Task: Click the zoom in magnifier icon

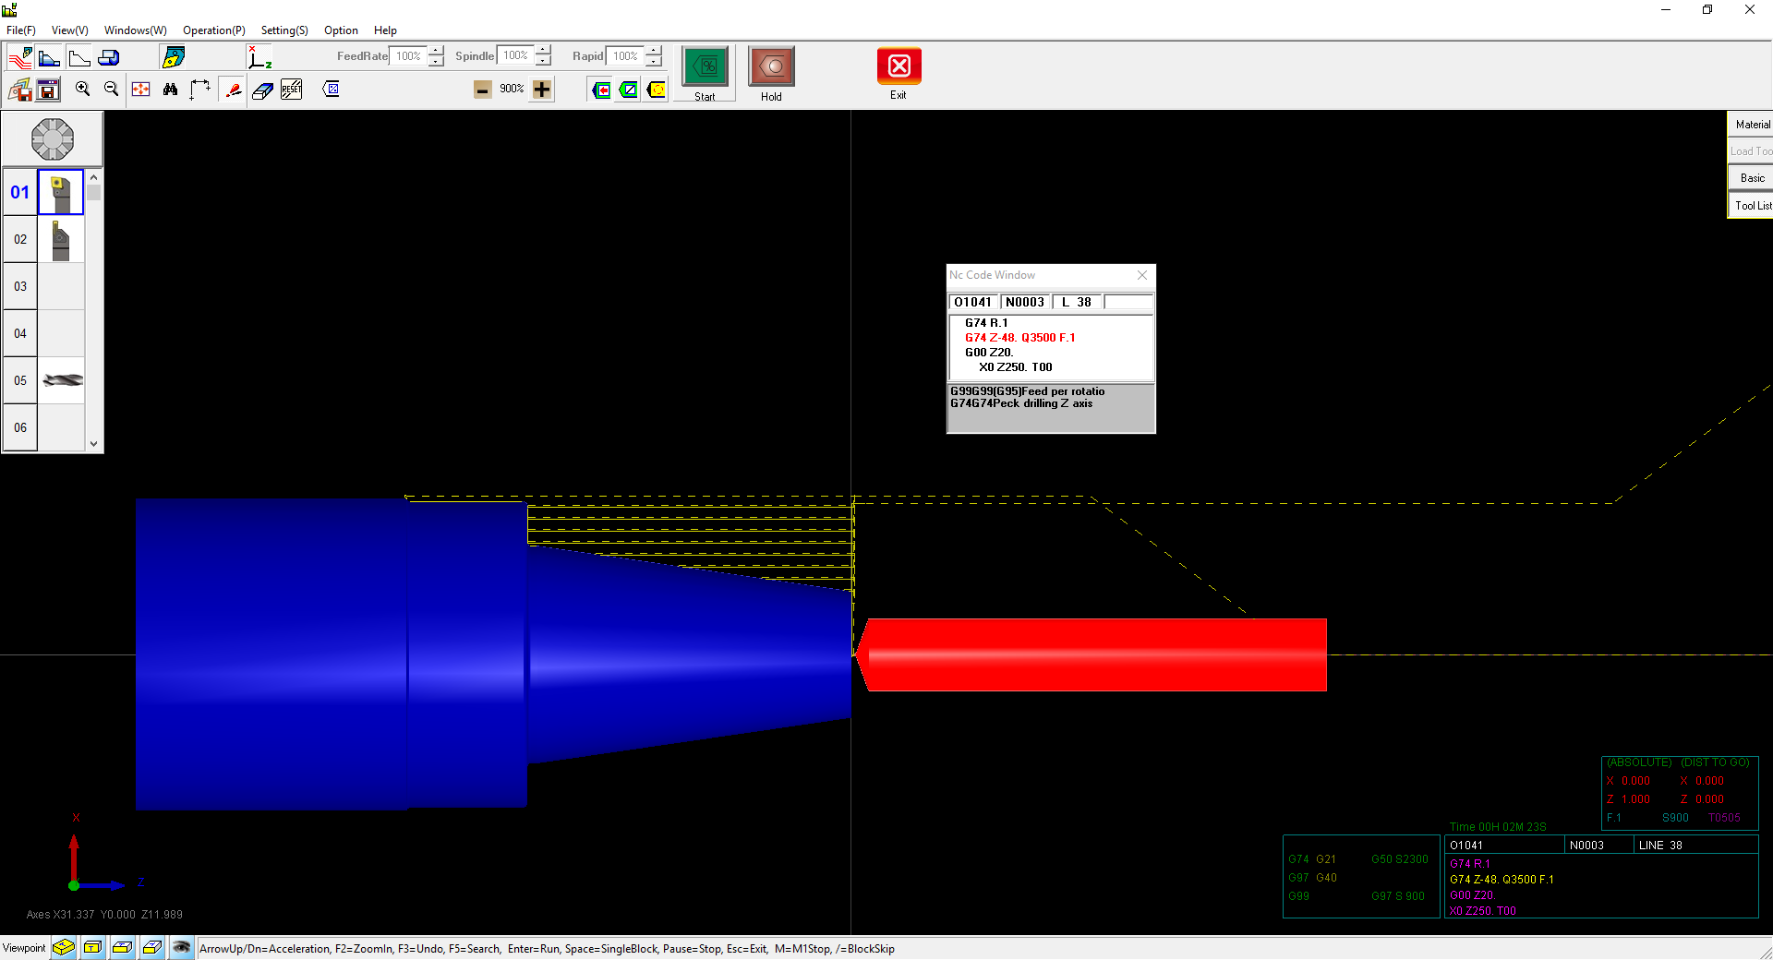Action: coord(83,89)
